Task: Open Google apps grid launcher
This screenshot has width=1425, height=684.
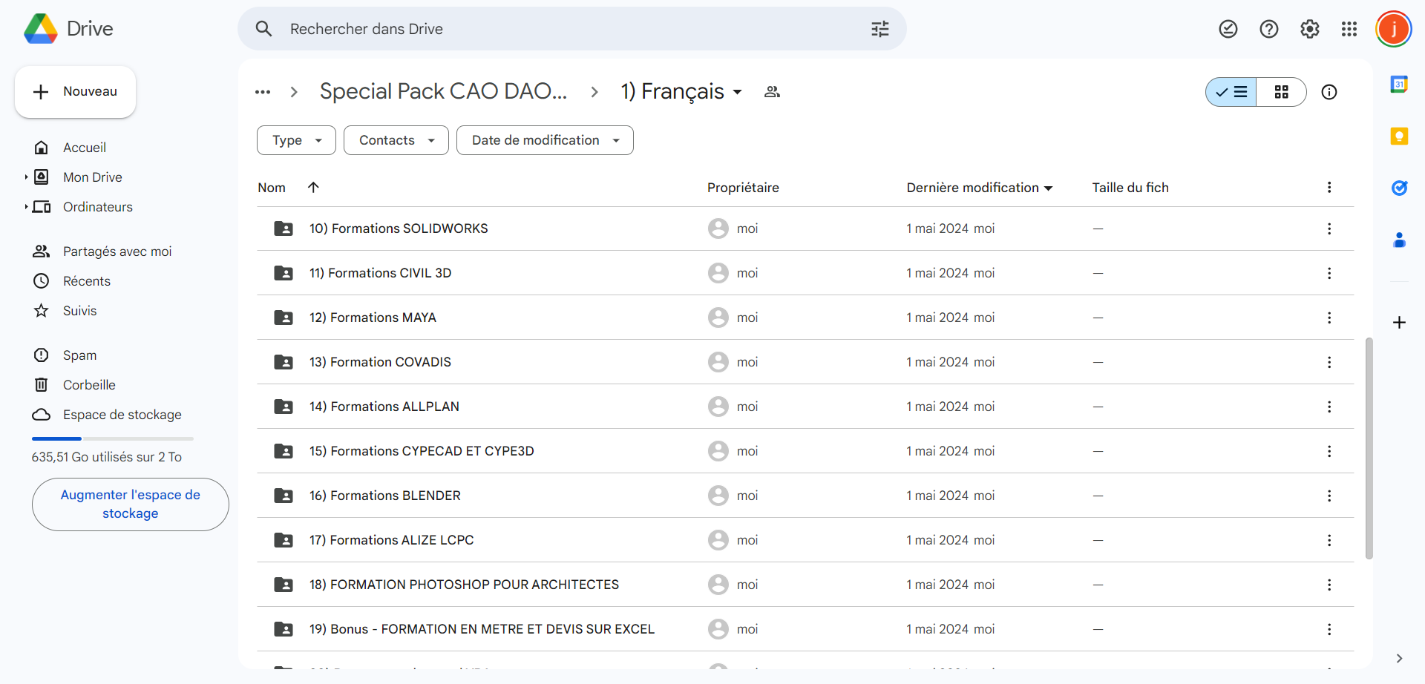Action: tap(1349, 29)
